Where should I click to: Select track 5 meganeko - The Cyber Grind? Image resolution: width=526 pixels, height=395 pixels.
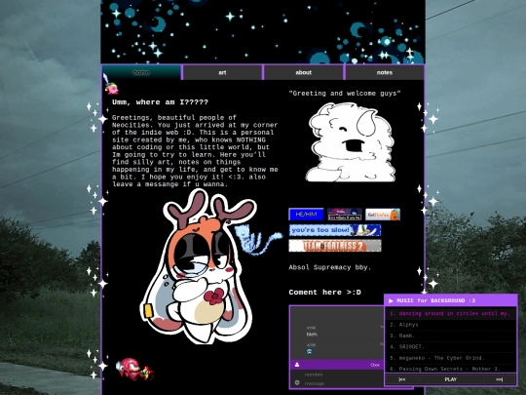(x=450, y=358)
